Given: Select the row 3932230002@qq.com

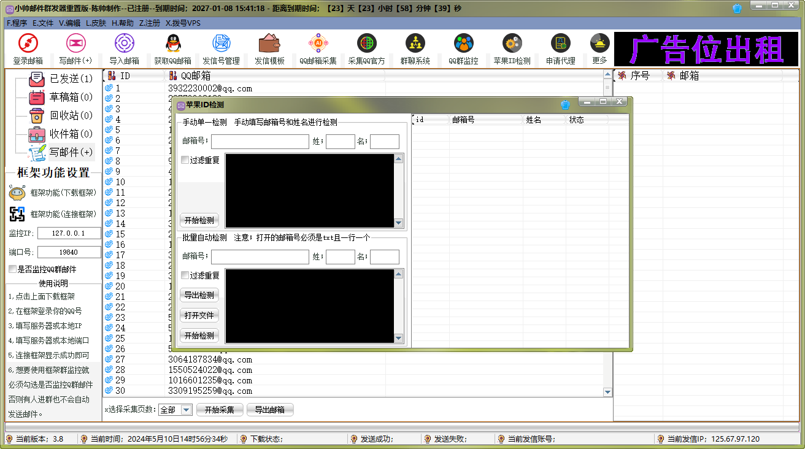Looking at the screenshot, I should [353, 89].
